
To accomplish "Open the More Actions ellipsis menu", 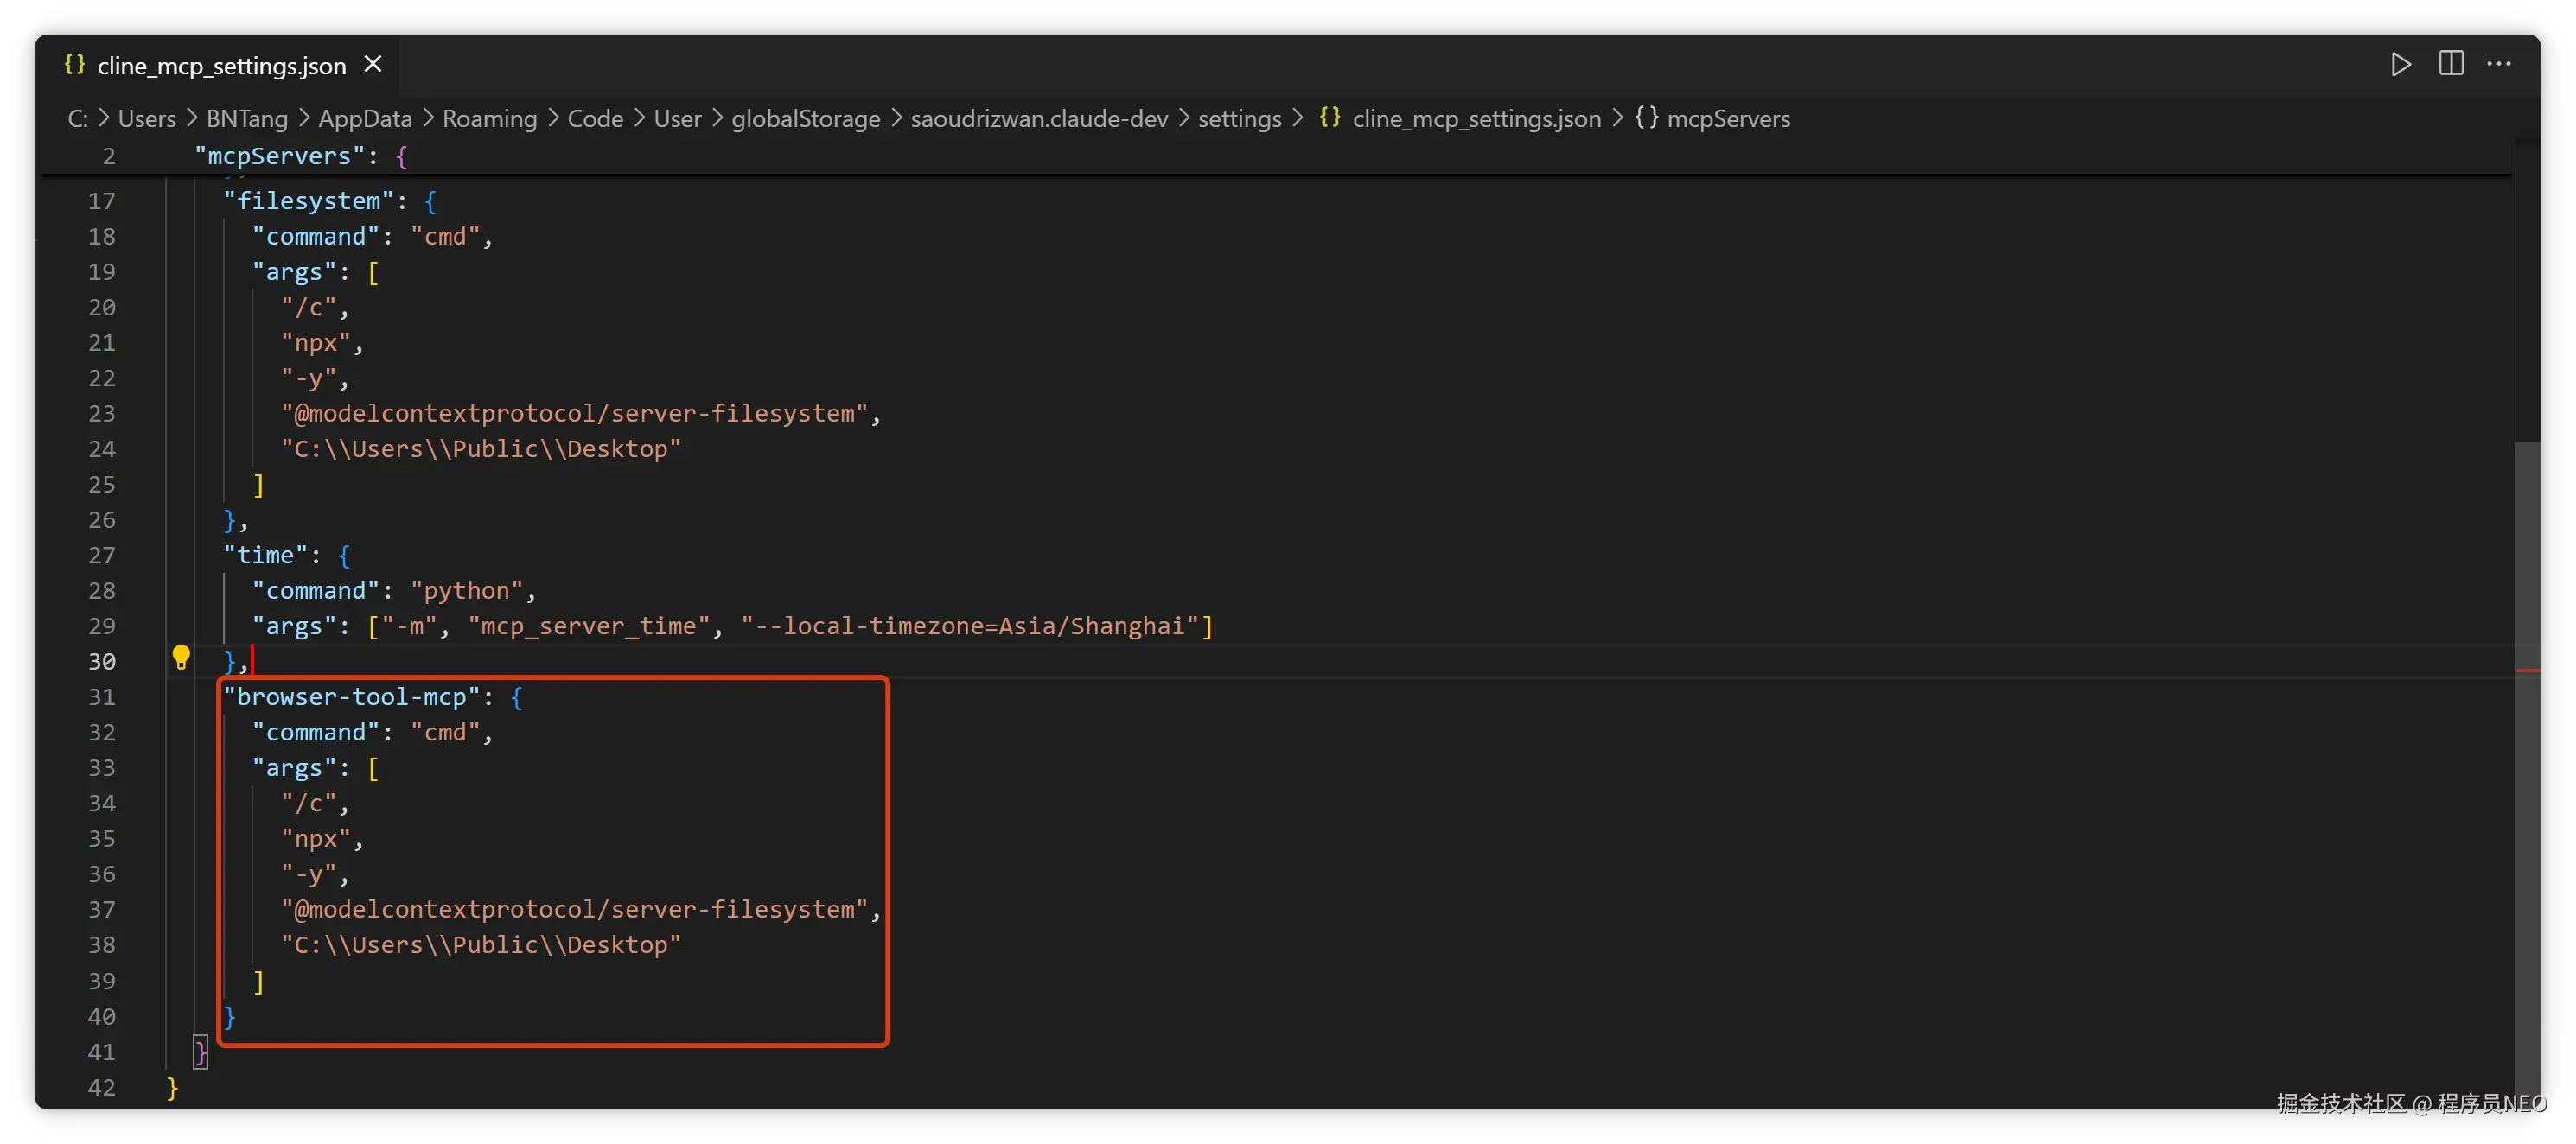I will click(x=2498, y=65).
